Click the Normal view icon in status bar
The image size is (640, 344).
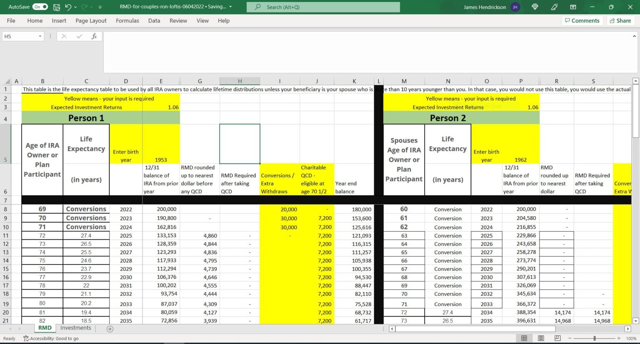coord(524,338)
